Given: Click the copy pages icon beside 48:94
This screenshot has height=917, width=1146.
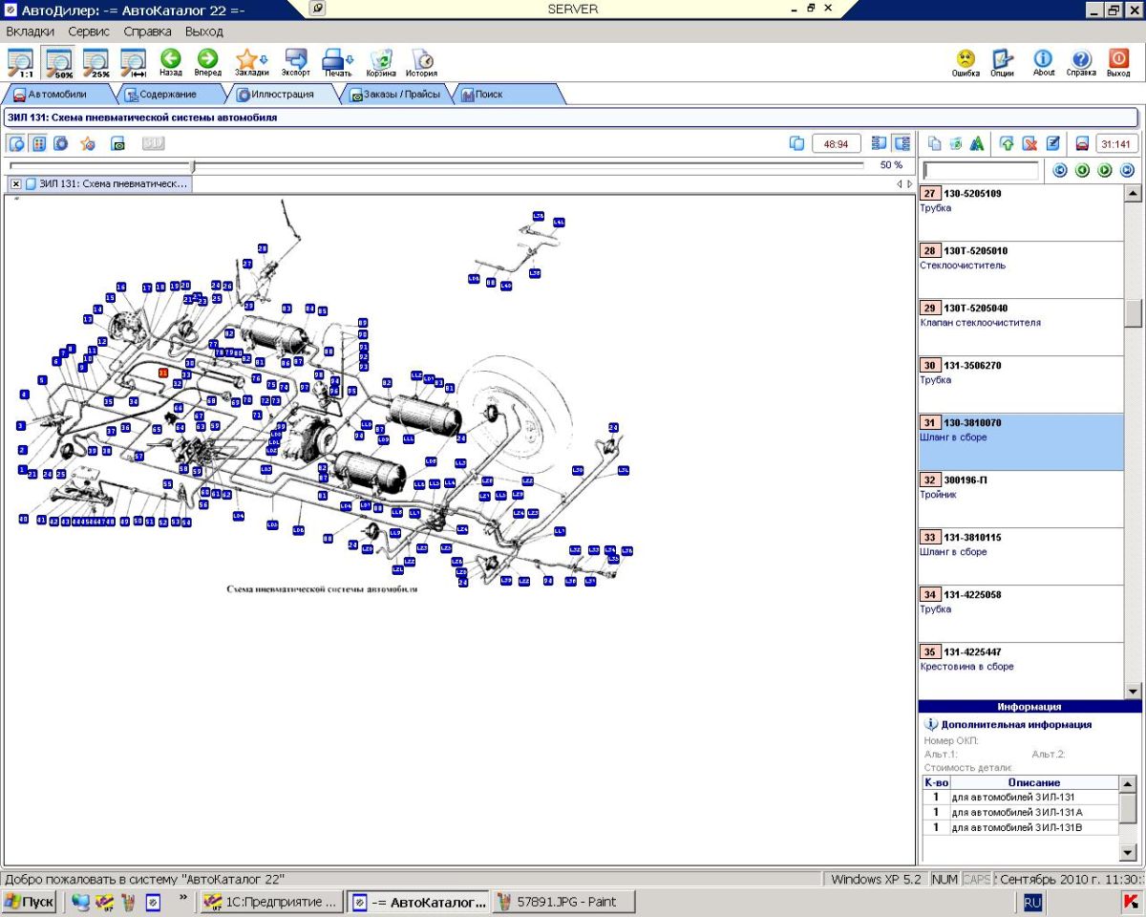Looking at the screenshot, I should (x=797, y=143).
